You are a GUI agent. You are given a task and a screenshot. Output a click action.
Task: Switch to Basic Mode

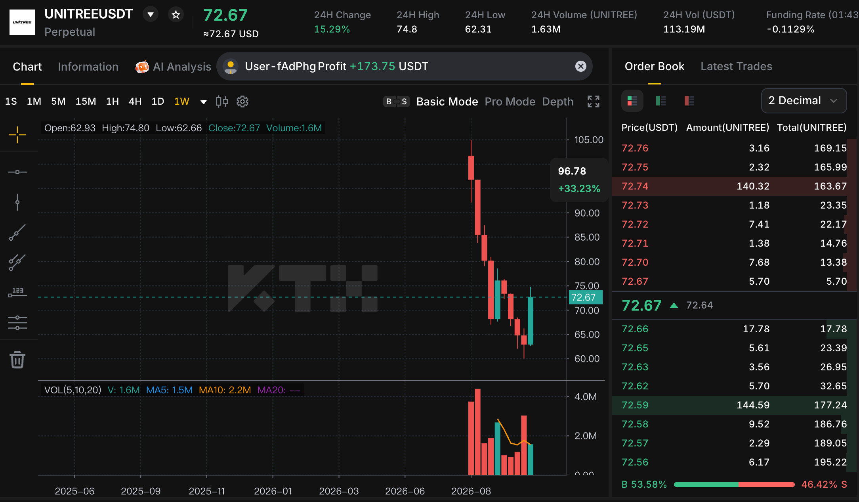[x=447, y=102]
